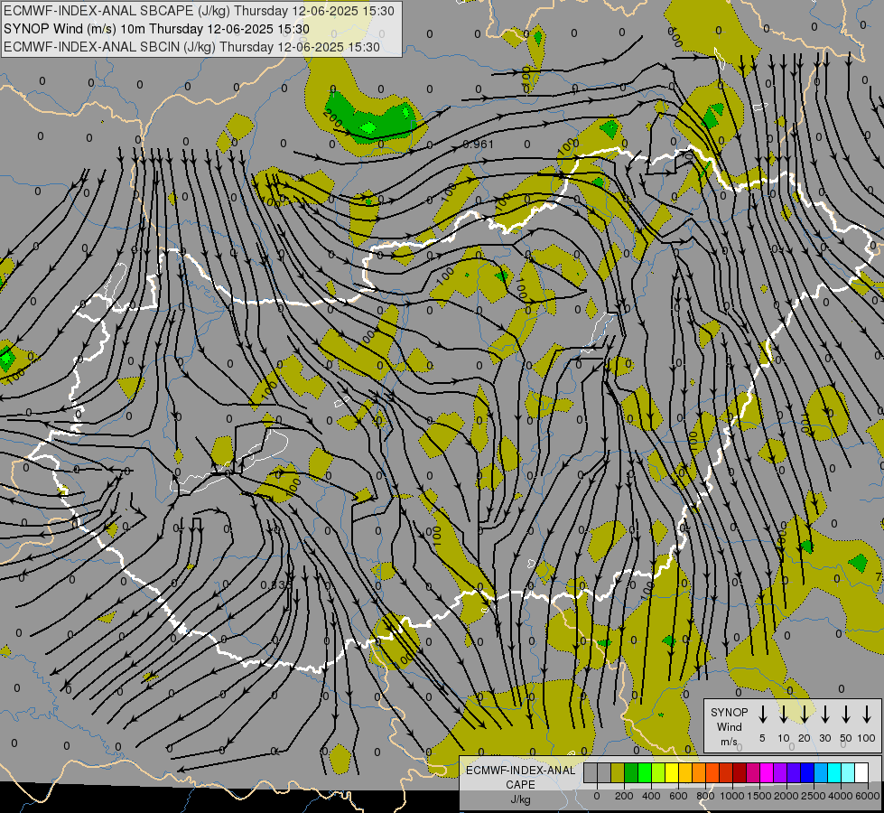The image size is (884, 813).
Task: Click the 10 m/s wind arrow in legend
Action: (x=783, y=715)
